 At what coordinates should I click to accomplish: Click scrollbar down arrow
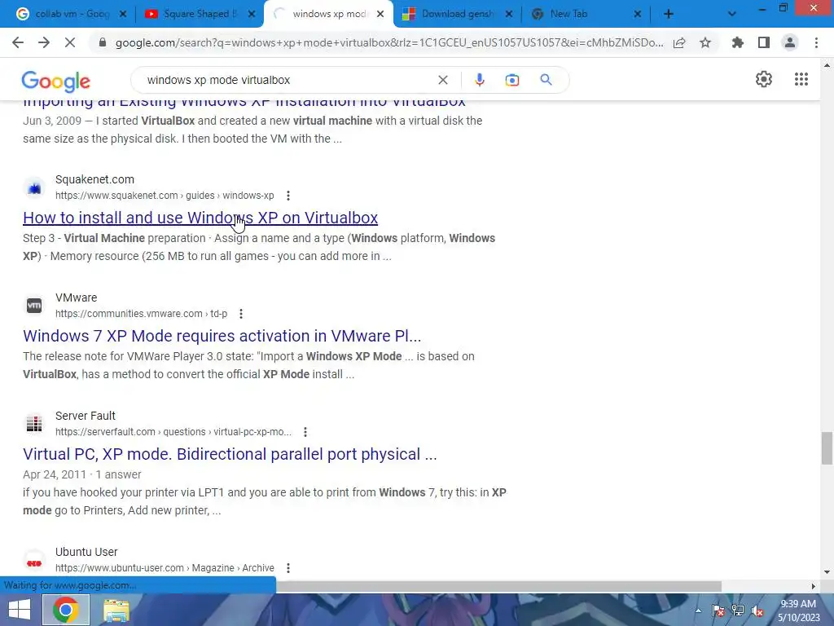(x=827, y=572)
